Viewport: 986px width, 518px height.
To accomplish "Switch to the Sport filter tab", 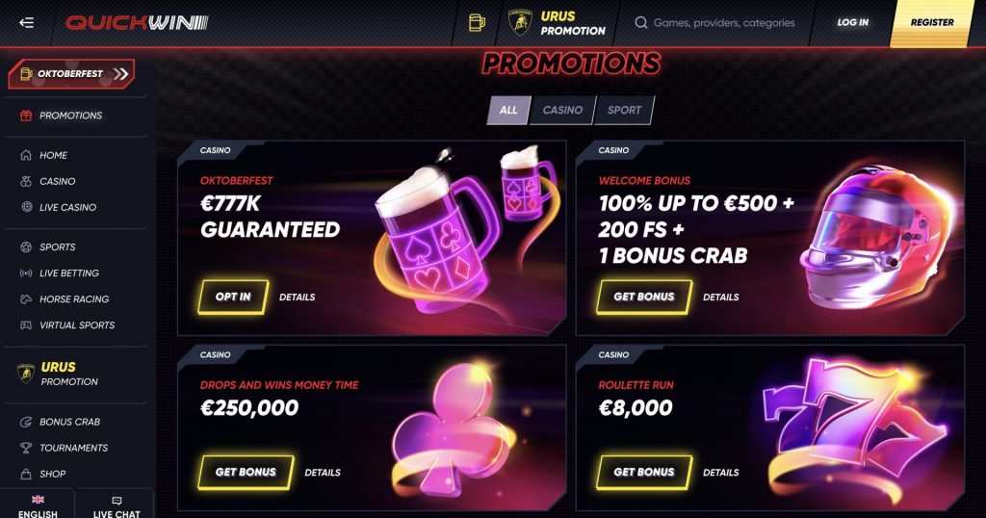I will (x=624, y=110).
